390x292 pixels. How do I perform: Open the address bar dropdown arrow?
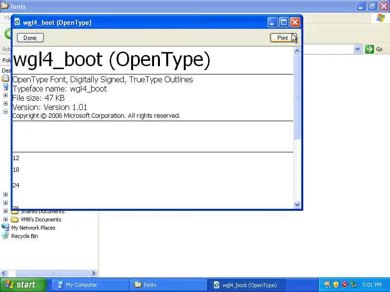click(357, 49)
